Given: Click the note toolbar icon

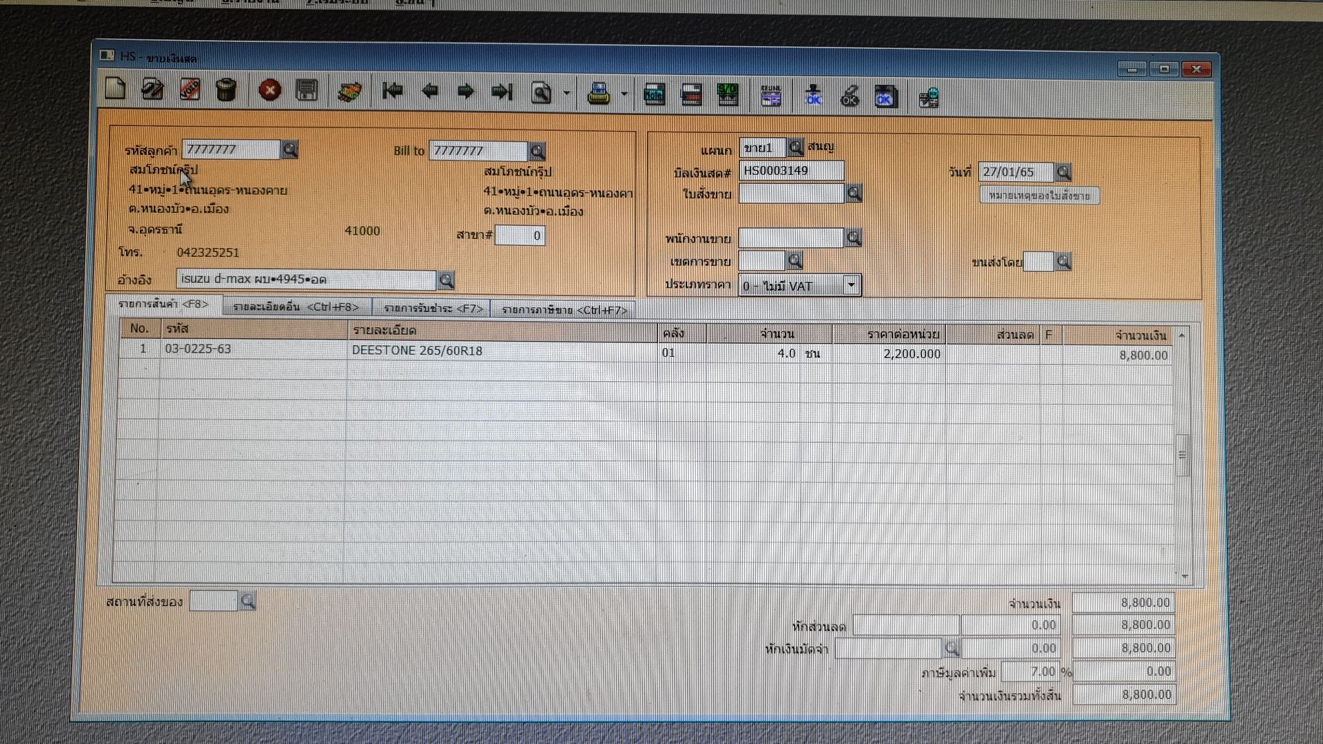Looking at the screenshot, I should point(654,94).
